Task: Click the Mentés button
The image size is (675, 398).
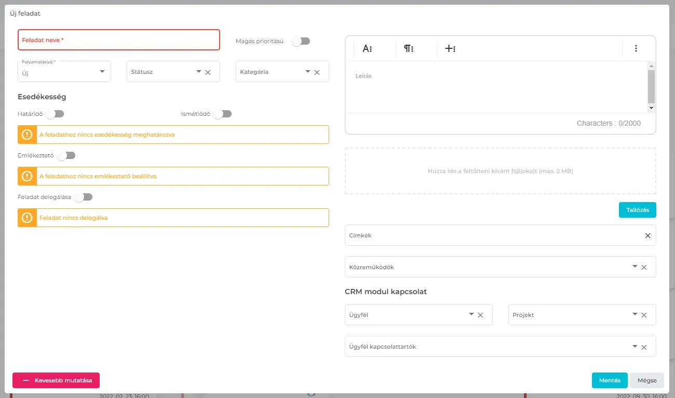Action: [x=610, y=380]
